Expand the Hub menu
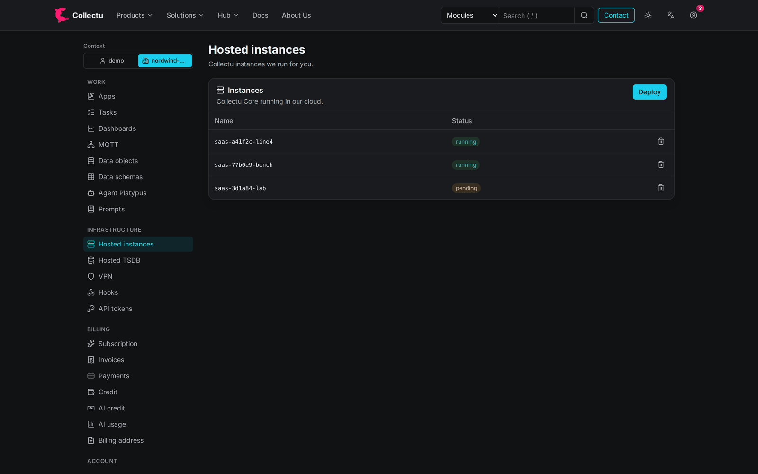 (x=228, y=15)
